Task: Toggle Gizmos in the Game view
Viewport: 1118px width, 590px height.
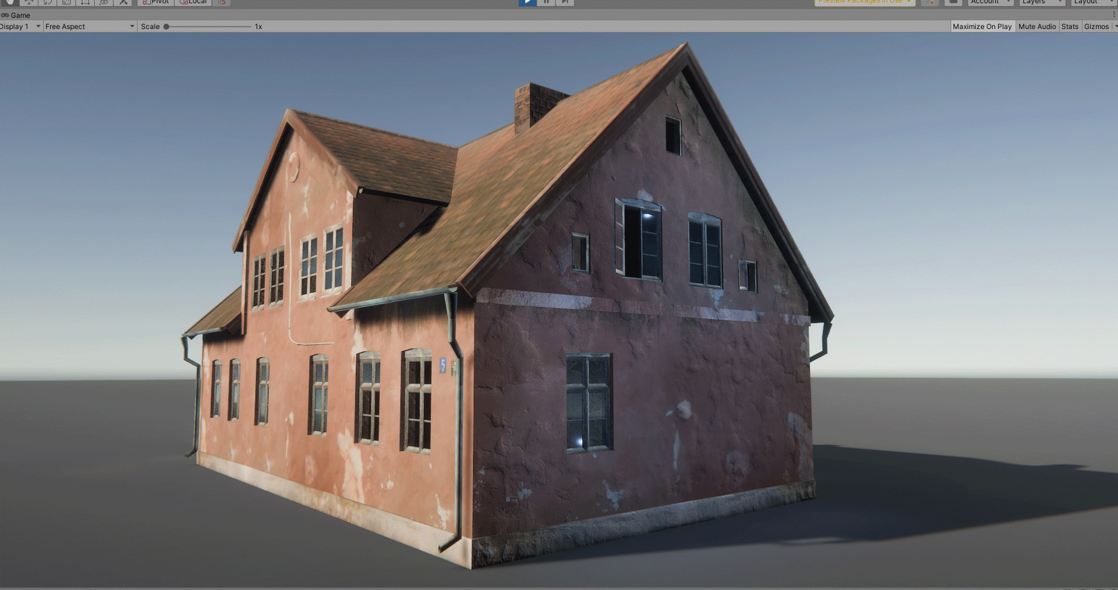Action: pyautogui.click(x=1096, y=27)
